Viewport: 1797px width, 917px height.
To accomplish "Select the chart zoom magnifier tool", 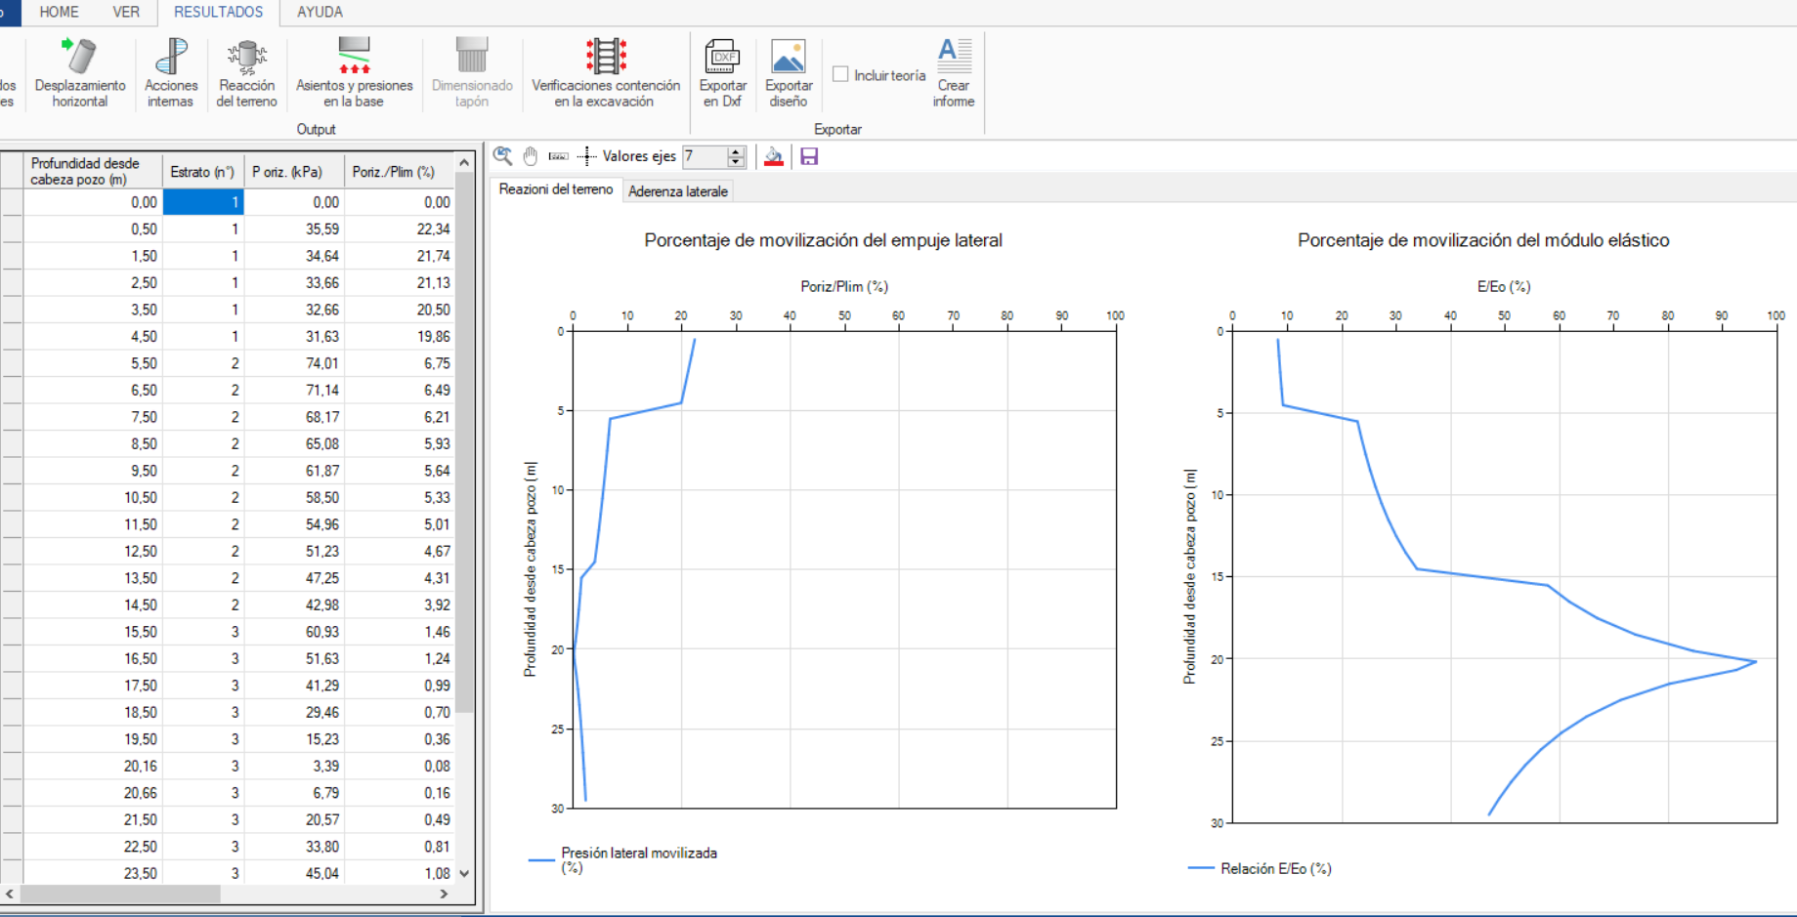I will (503, 156).
